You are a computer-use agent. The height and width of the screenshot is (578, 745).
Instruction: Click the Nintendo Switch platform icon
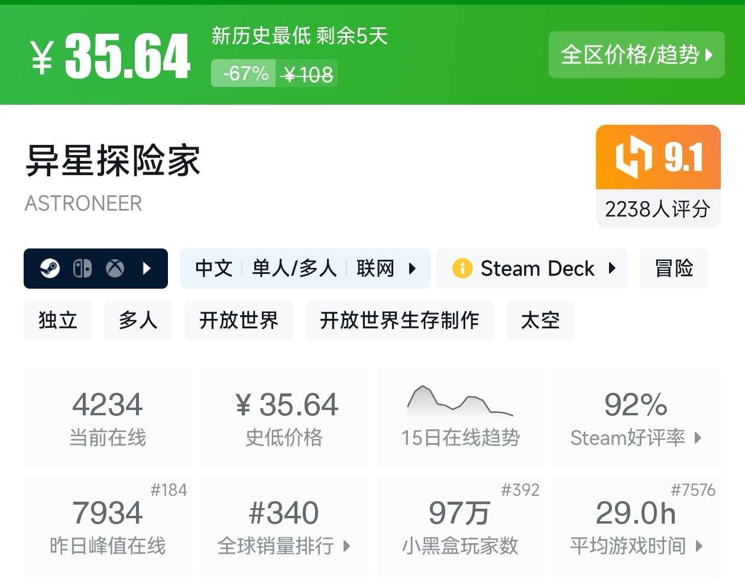point(82,269)
